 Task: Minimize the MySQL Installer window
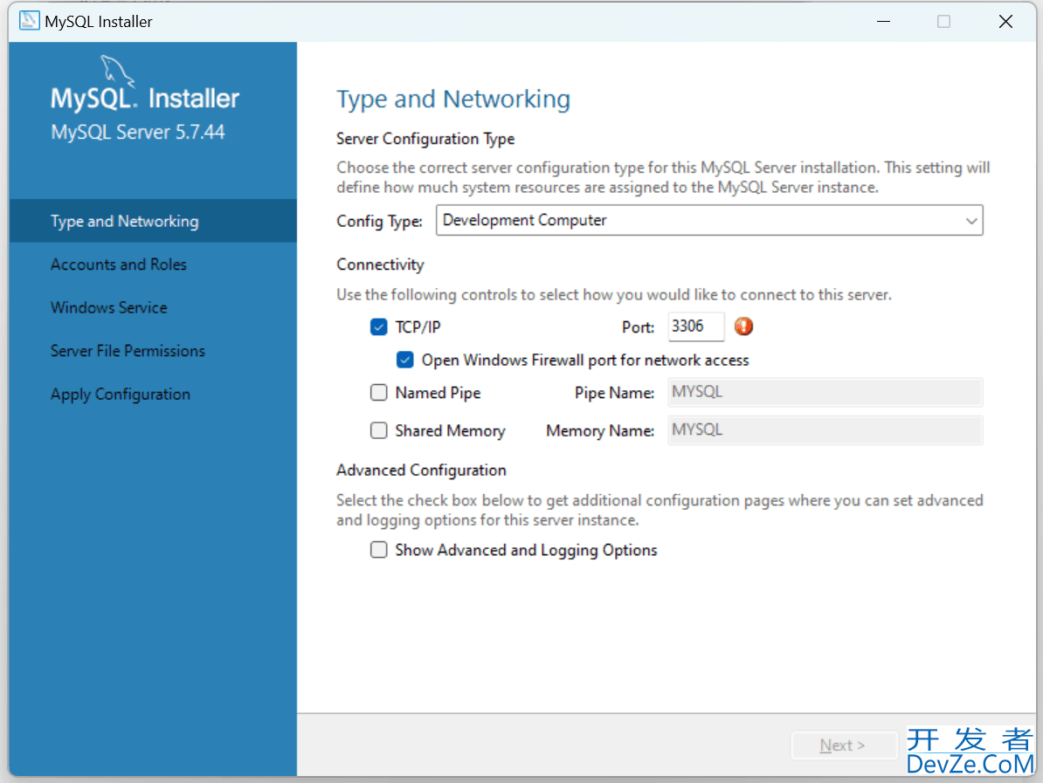[883, 21]
